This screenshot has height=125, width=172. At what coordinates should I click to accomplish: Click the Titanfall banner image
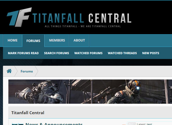[x=90, y=92]
